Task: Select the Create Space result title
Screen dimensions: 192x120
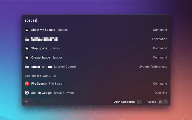Action: click(40, 58)
